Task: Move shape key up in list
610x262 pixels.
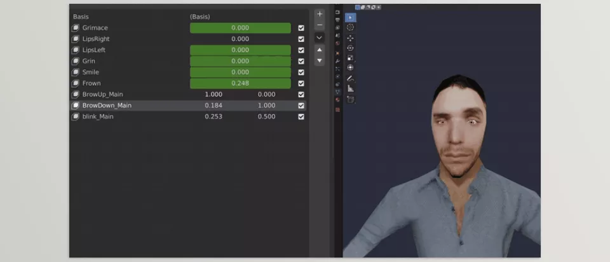Action: (320, 50)
